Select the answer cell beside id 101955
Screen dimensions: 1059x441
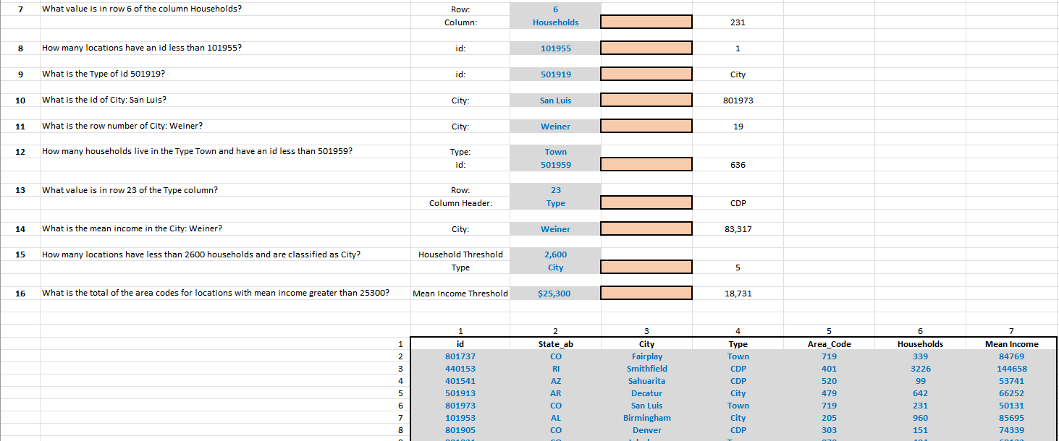coord(646,47)
